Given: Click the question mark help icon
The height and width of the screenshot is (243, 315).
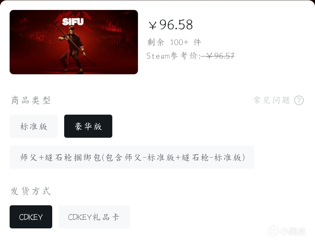Looking at the screenshot, I should pos(299,100).
